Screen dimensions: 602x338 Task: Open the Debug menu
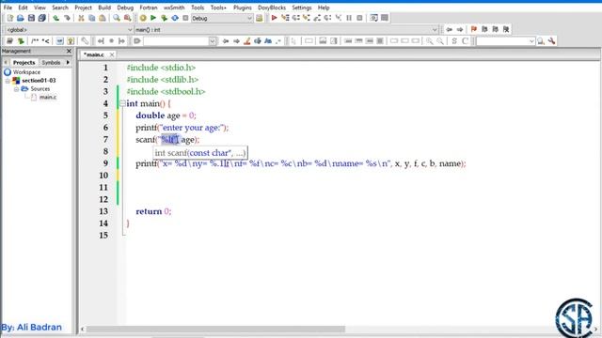[x=125, y=8]
